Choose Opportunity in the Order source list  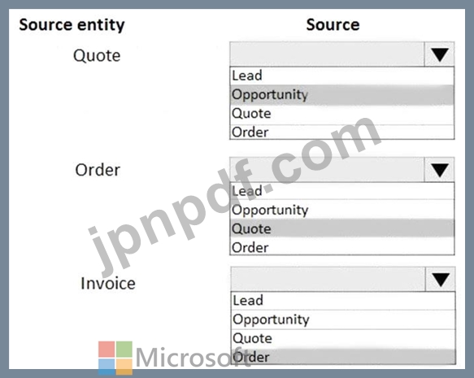(x=342, y=210)
